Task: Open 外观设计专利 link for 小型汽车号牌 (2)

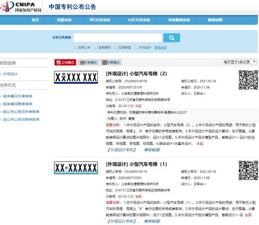Action: pos(122,150)
